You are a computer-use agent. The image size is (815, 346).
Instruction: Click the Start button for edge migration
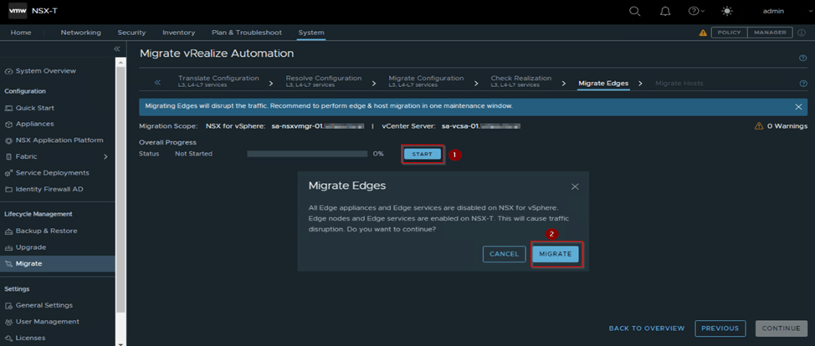(x=422, y=154)
